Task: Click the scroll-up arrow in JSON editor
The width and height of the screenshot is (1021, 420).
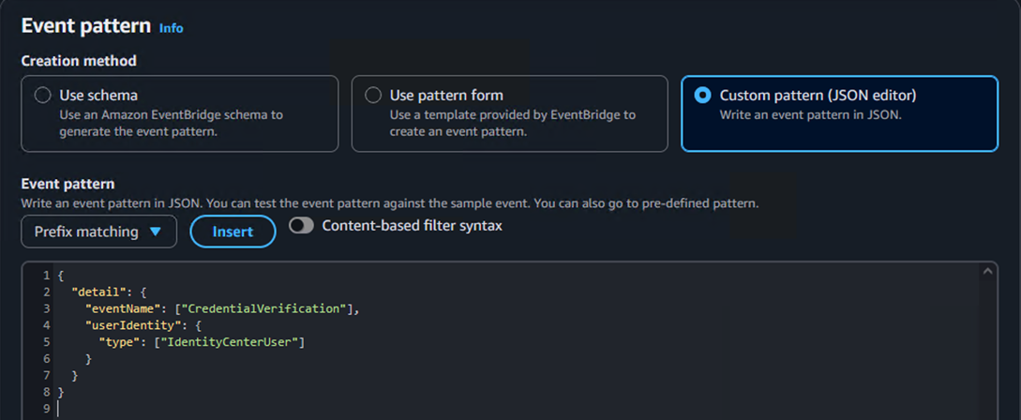Action: [x=988, y=272]
